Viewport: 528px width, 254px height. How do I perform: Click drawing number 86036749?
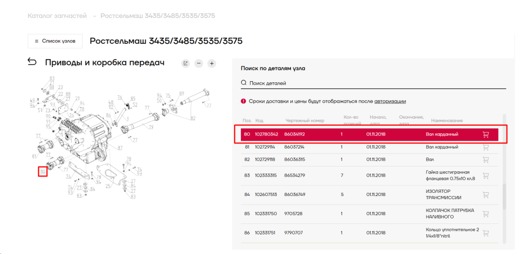coord(295,194)
